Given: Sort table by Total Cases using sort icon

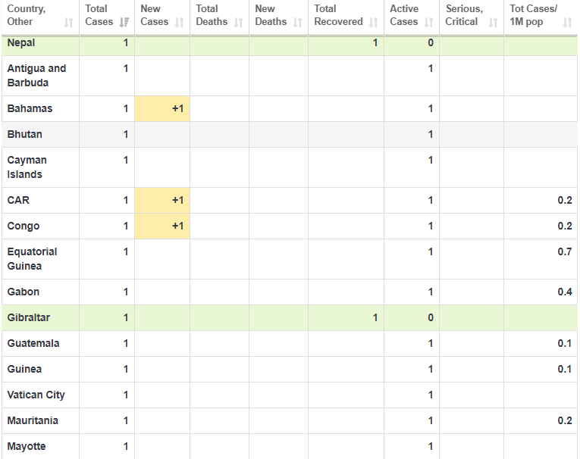Looking at the screenshot, I should [x=124, y=22].
